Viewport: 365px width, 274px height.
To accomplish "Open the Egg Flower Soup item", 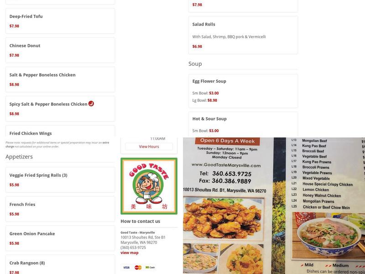I will [x=243, y=91].
